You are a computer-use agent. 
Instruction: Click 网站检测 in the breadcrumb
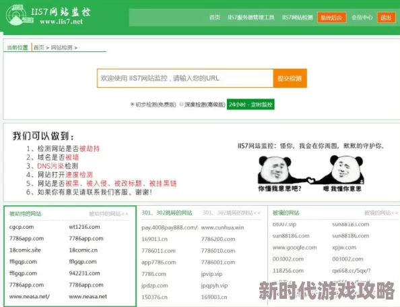tap(61, 47)
